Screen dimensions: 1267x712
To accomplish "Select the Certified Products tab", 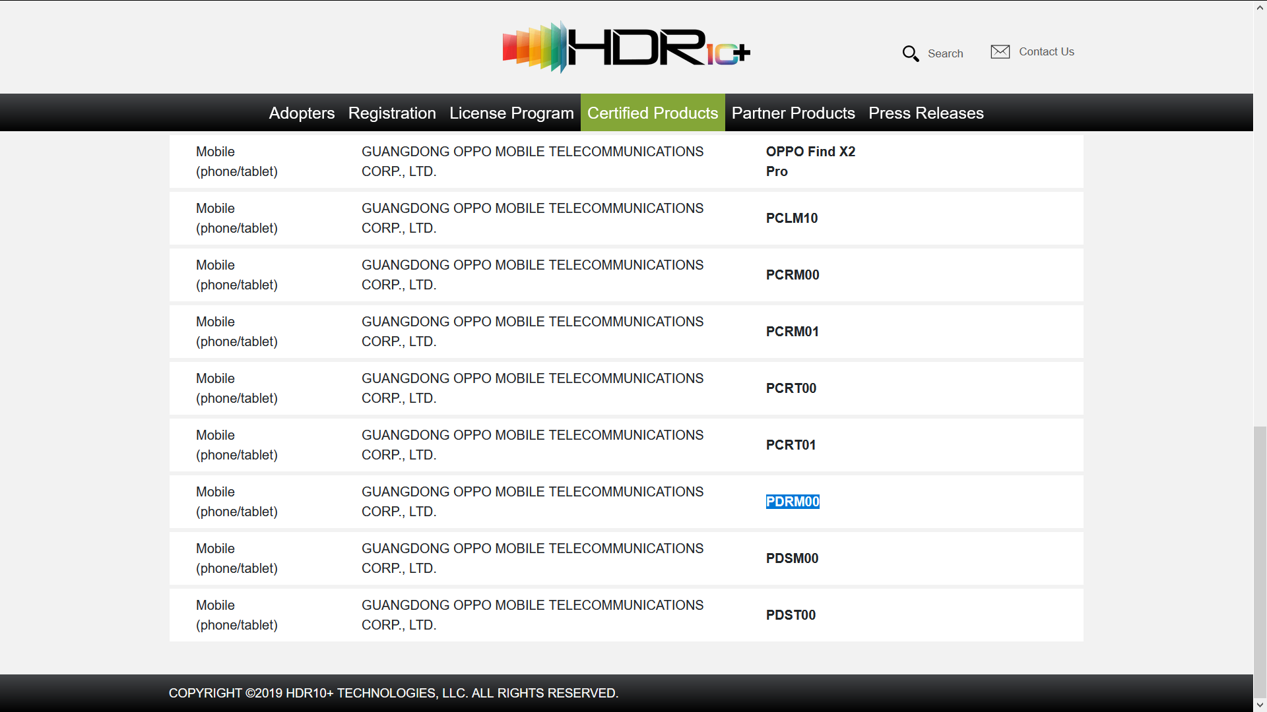I will pyautogui.click(x=653, y=113).
